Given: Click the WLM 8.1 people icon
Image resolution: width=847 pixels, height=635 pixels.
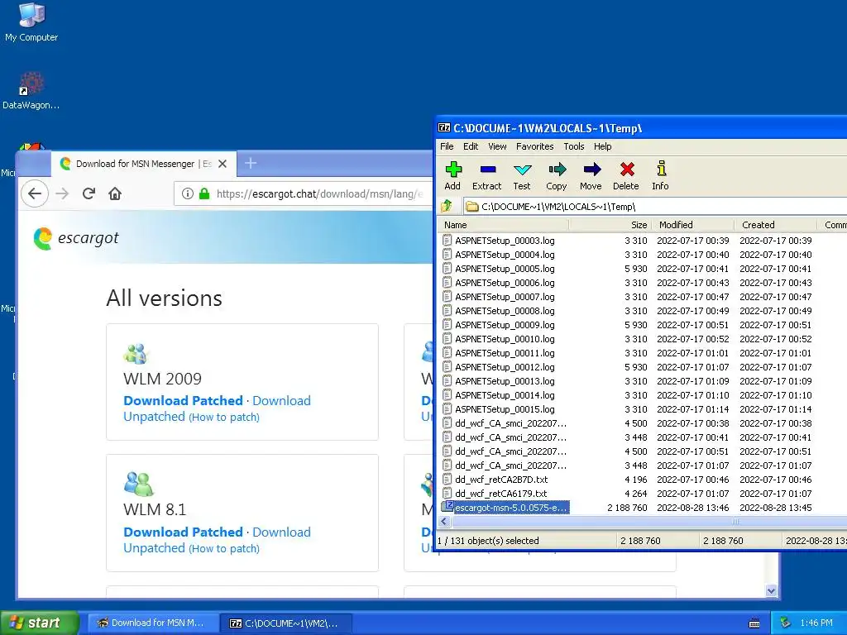Looking at the screenshot, I should [139, 484].
